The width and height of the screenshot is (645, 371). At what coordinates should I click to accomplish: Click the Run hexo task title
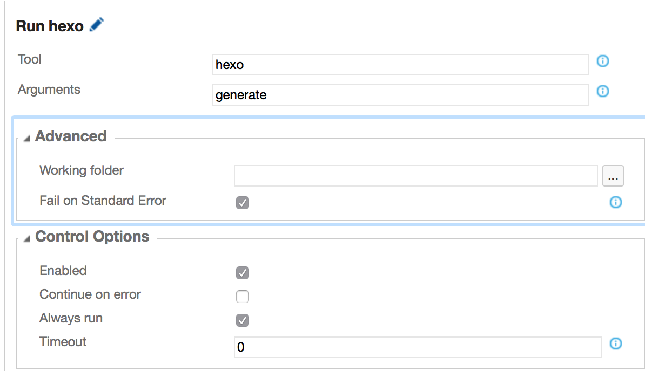coord(50,26)
